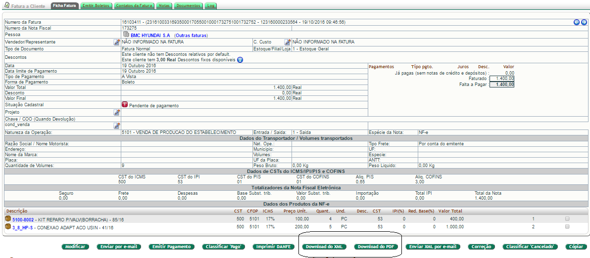Screen dimensions: 590x258
Task: Check the box for CONEXAO ADAPT row
Action: (x=567, y=227)
